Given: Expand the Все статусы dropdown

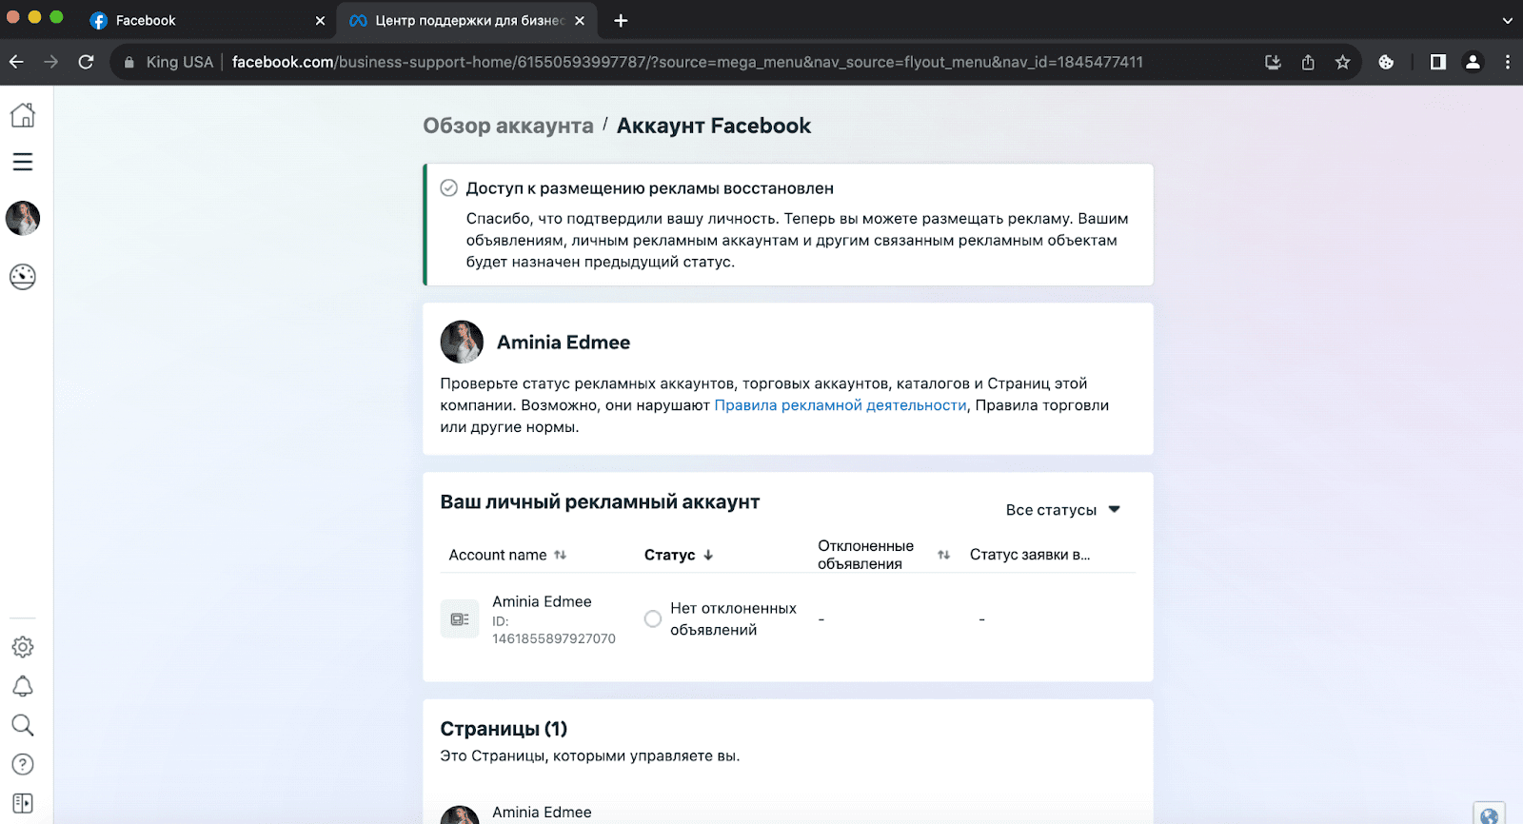Looking at the screenshot, I should point(1063,510).
